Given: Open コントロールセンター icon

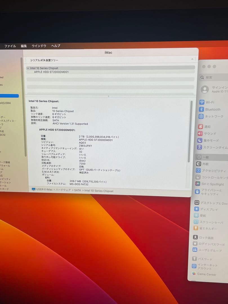Looking at the screenshot, I should pyautogui.click(x=198, y=177).
